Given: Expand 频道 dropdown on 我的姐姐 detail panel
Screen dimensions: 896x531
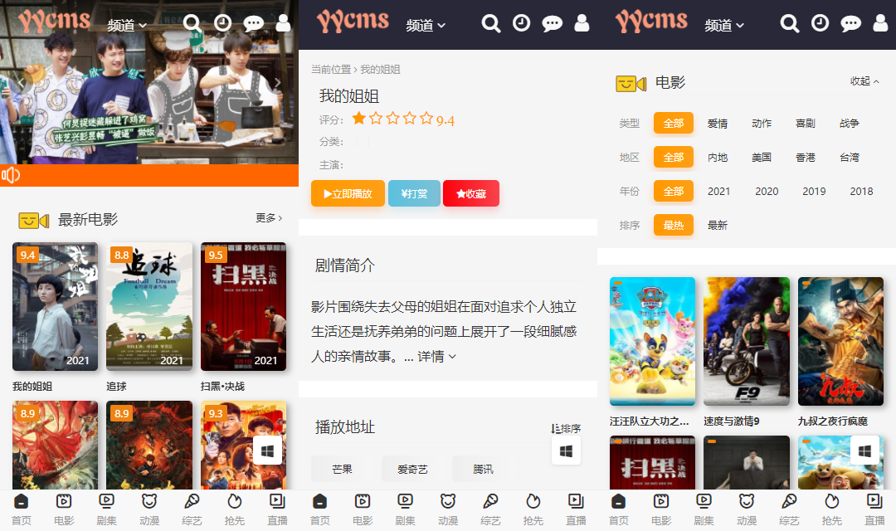Looking at the screenshot, I should click(x=426, y=25).
